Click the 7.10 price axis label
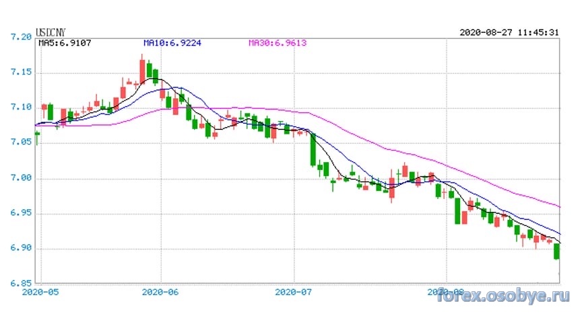This screenshot has width=580, height=314. [x=21, y=107]
